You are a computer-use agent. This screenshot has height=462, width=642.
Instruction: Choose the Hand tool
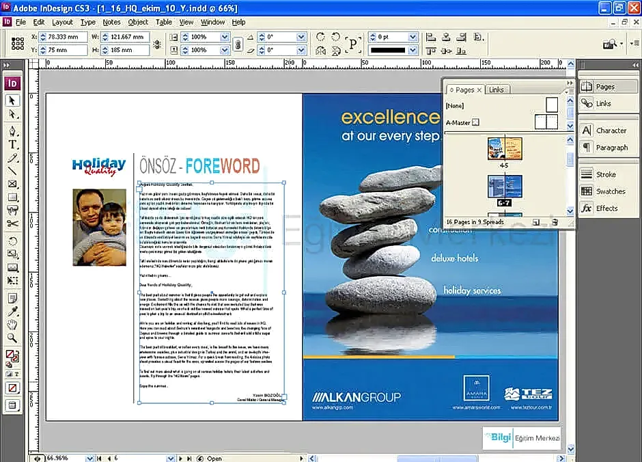tap(12, 324)
